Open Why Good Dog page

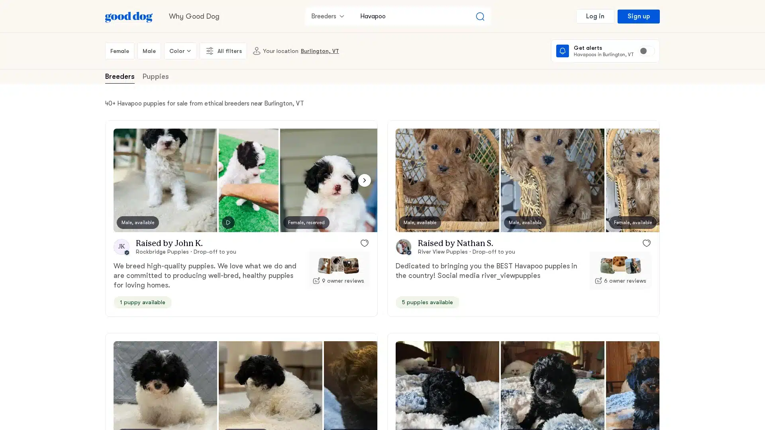coord(194,16)
